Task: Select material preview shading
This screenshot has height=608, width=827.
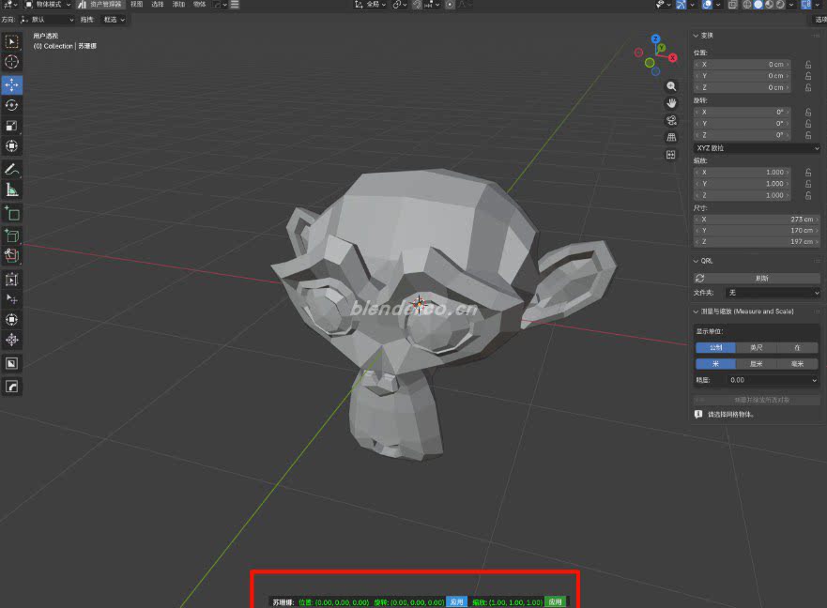Action: pos(769,5)
